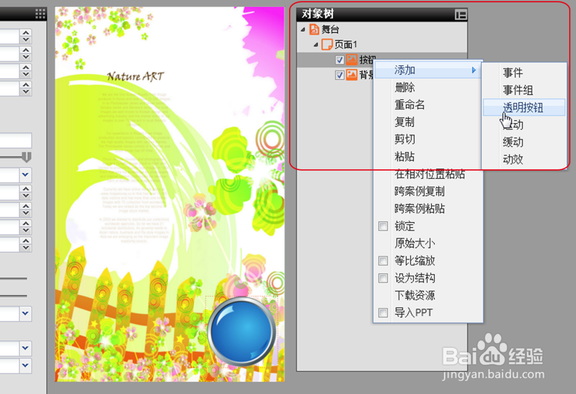Collapse the 舞台 tree node
Screen dimensions: 576x394
[303, 29]
